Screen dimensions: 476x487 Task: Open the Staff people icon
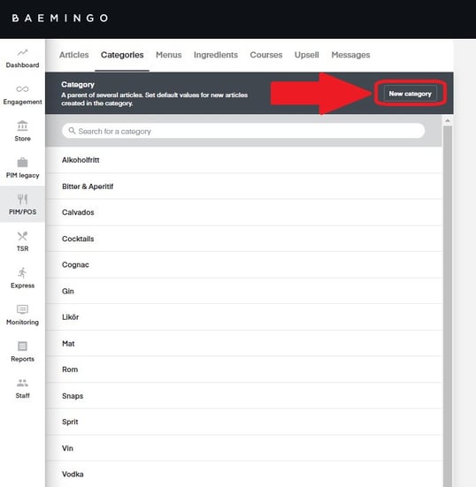coord(22,383)
